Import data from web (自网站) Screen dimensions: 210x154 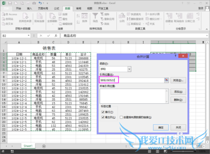point(8,19)
